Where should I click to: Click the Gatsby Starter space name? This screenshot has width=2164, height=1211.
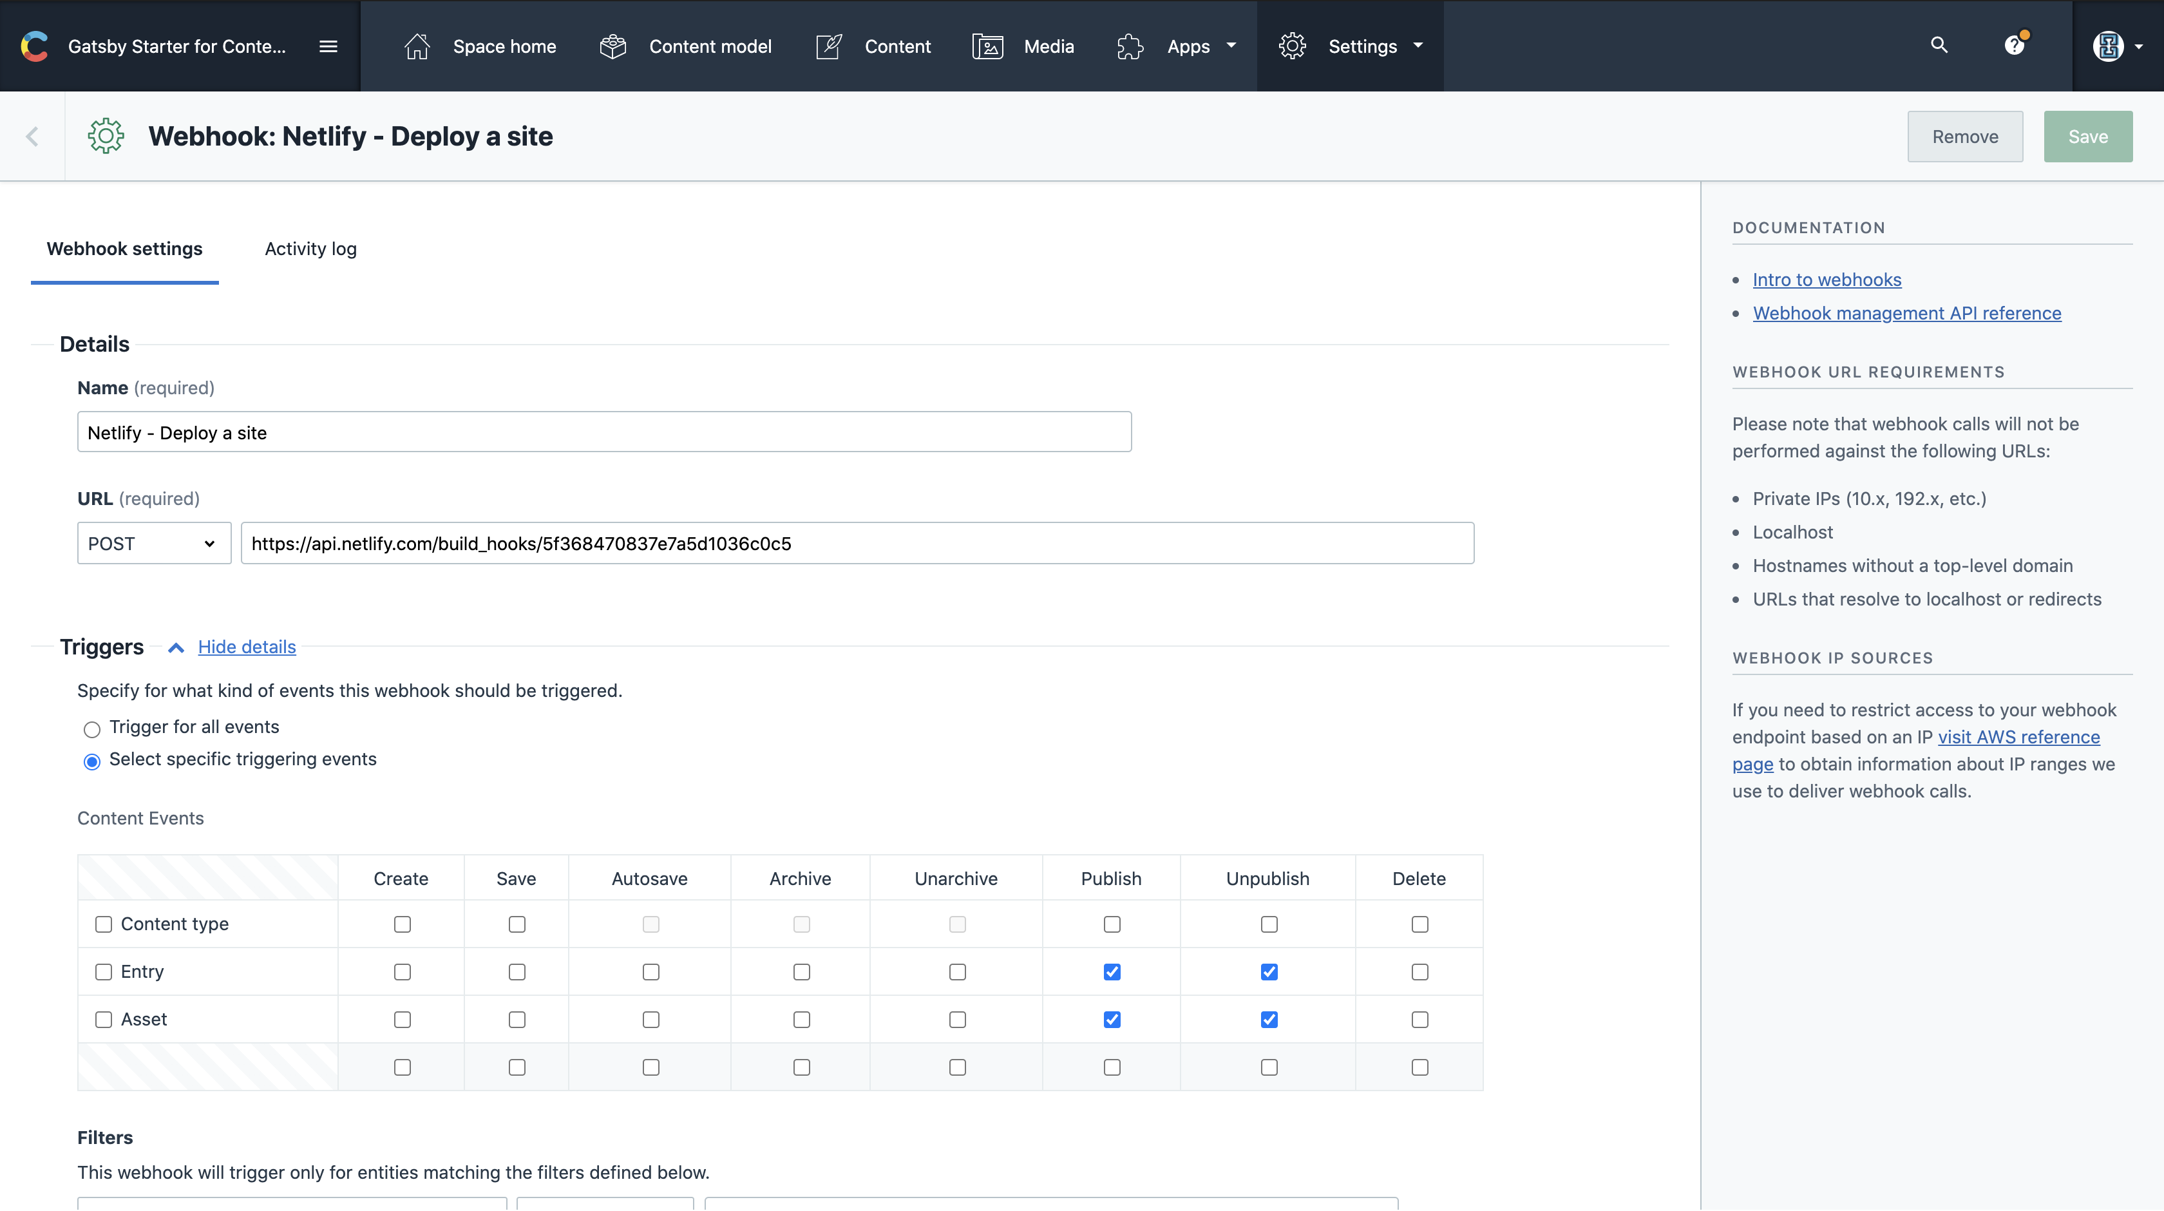pos(176,46)
